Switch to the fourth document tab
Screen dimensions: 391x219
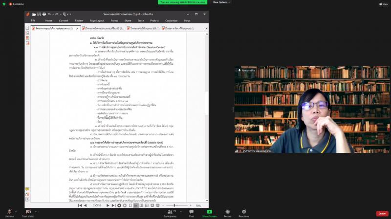178,28
